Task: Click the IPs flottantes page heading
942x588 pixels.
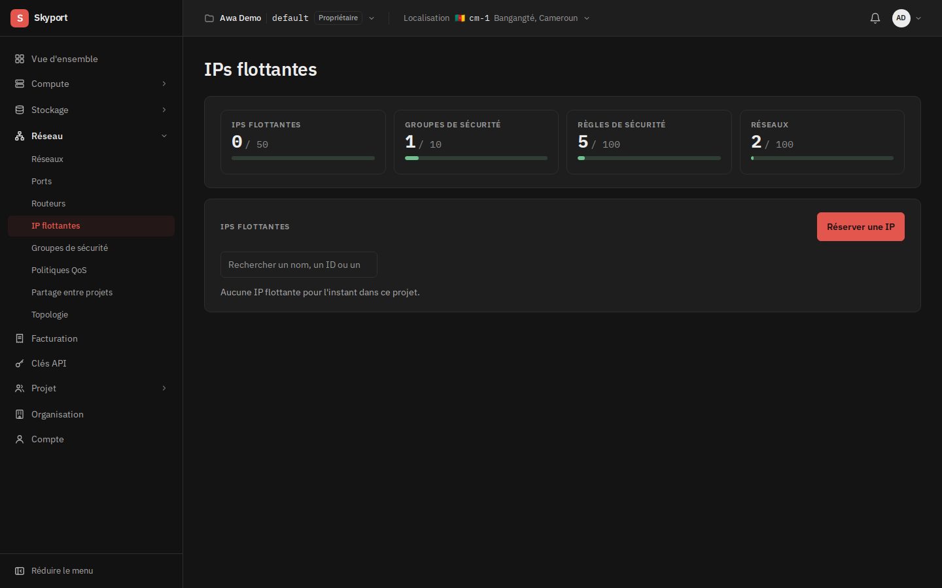Action: coord(260,69)
